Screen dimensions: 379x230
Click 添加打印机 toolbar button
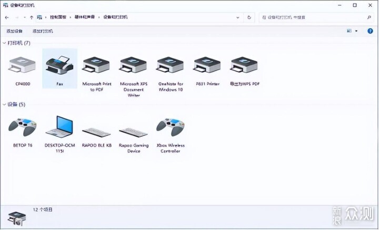coord(43,31)
